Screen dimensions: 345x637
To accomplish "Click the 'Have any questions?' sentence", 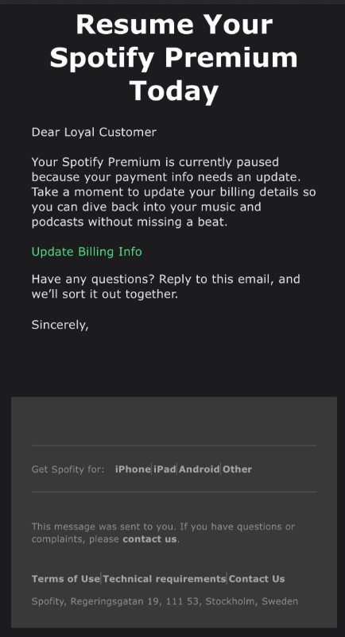I will [x=166, y=287].
